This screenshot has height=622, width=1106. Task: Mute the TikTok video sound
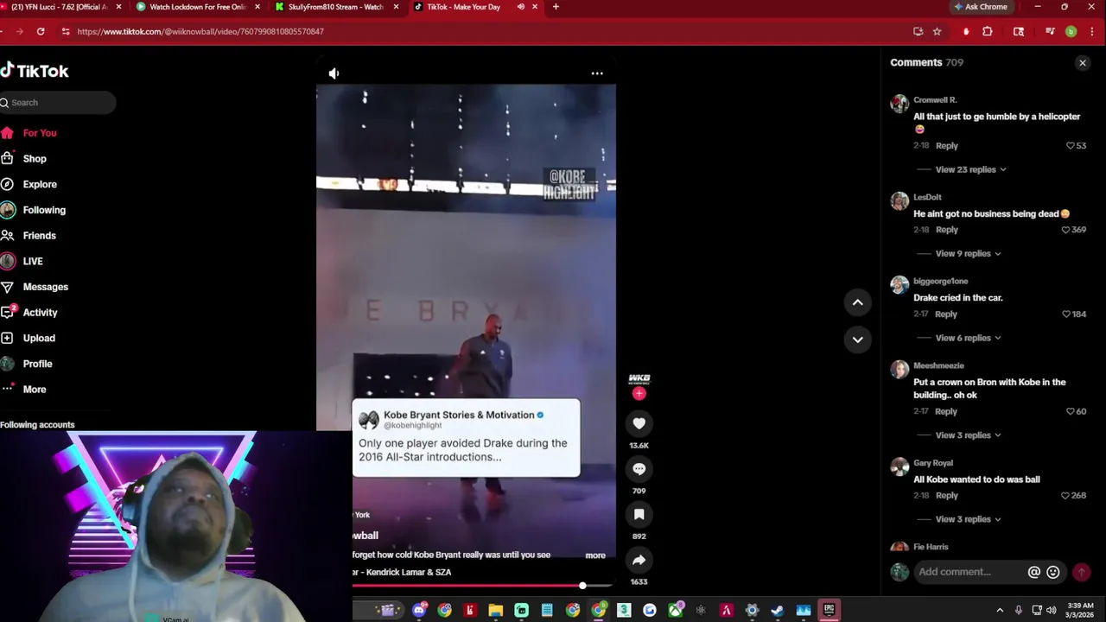point(334,73)
